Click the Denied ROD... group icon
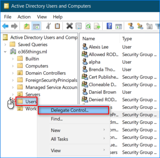160x158 pixels. point(85,99)
